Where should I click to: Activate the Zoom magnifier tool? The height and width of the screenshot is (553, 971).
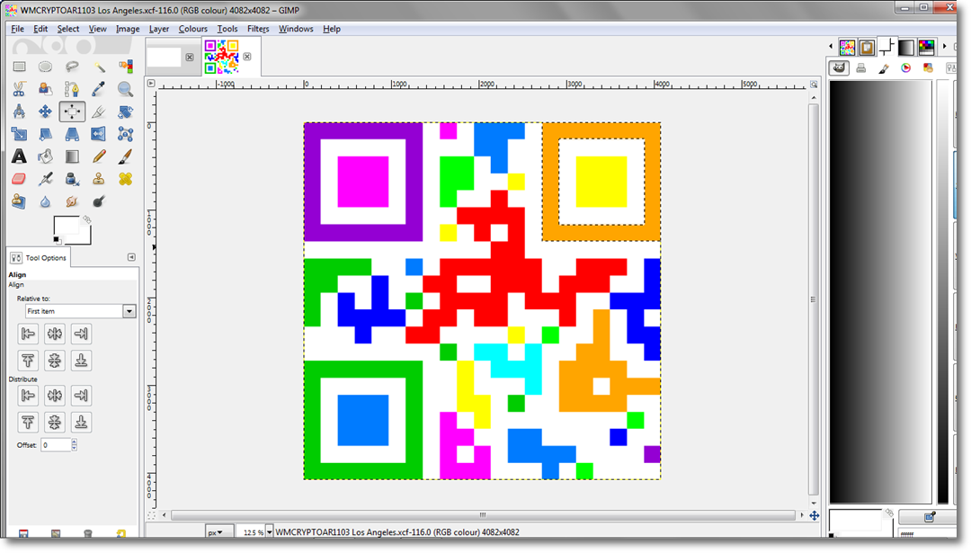[x=125, y=89]
